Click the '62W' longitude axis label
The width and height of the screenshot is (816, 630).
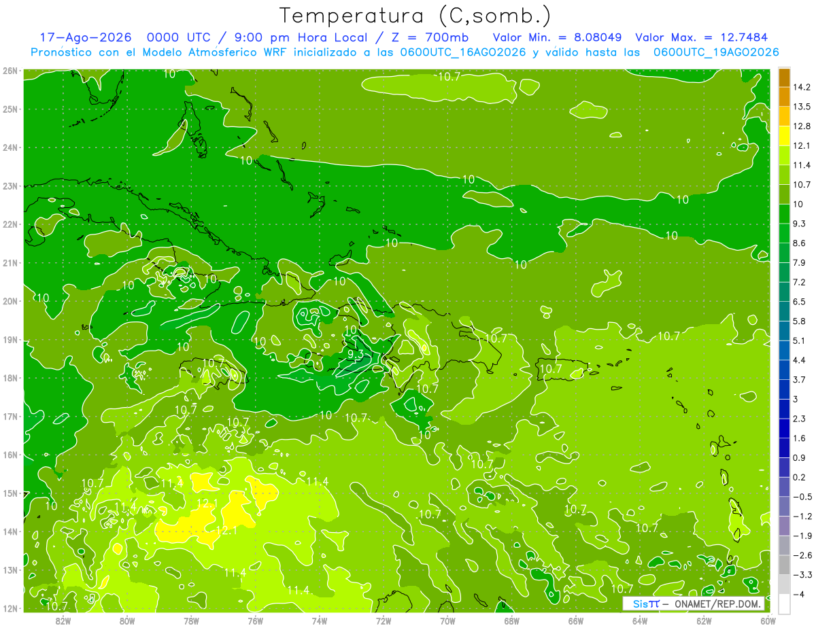click(x=703, y=620)
